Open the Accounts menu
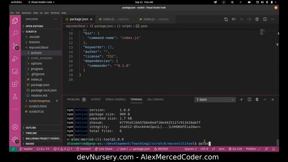 (15, 127)
